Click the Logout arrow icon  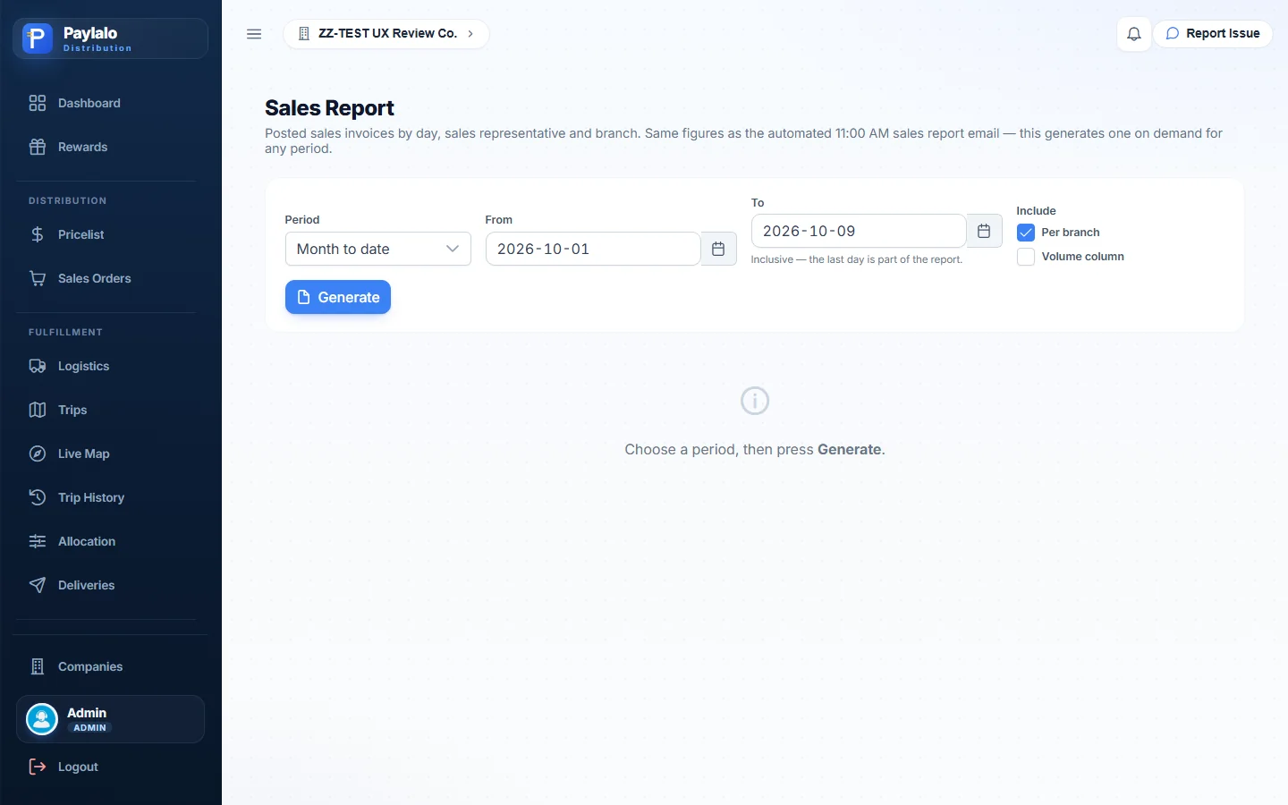coord(38,767)
